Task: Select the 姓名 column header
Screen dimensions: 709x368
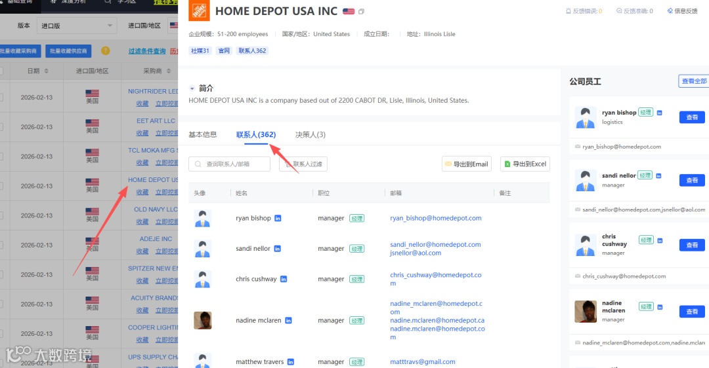Action: click(x=242, y=193)
